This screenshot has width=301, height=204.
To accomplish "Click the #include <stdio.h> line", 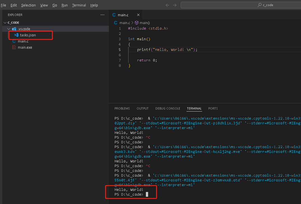I will (148, 28).
